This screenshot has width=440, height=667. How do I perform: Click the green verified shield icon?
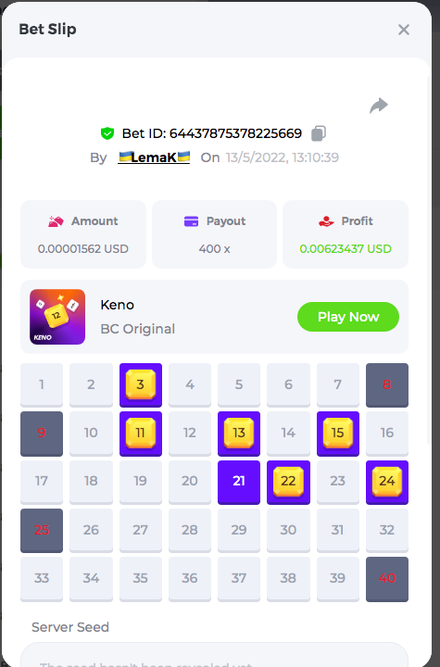pyautogui.click(x=107, y=133)
